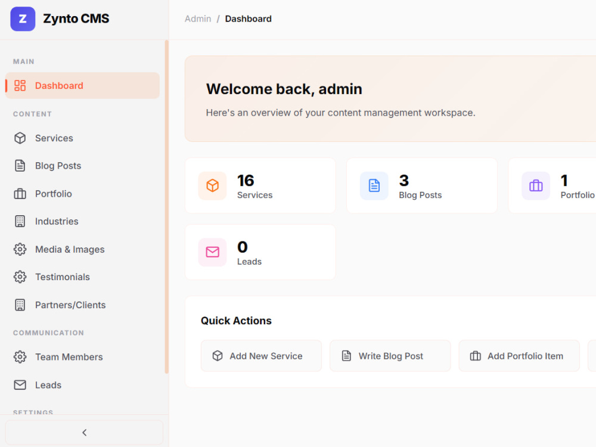Click the Portfolio briefcase icon in sidebar

click(x=20, y=194)
